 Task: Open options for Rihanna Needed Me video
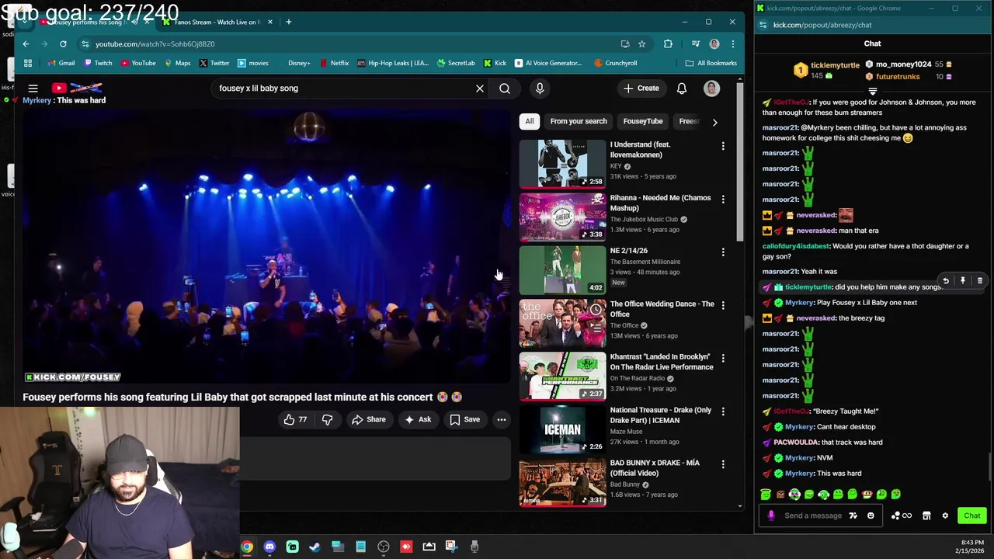pos(723,200)
